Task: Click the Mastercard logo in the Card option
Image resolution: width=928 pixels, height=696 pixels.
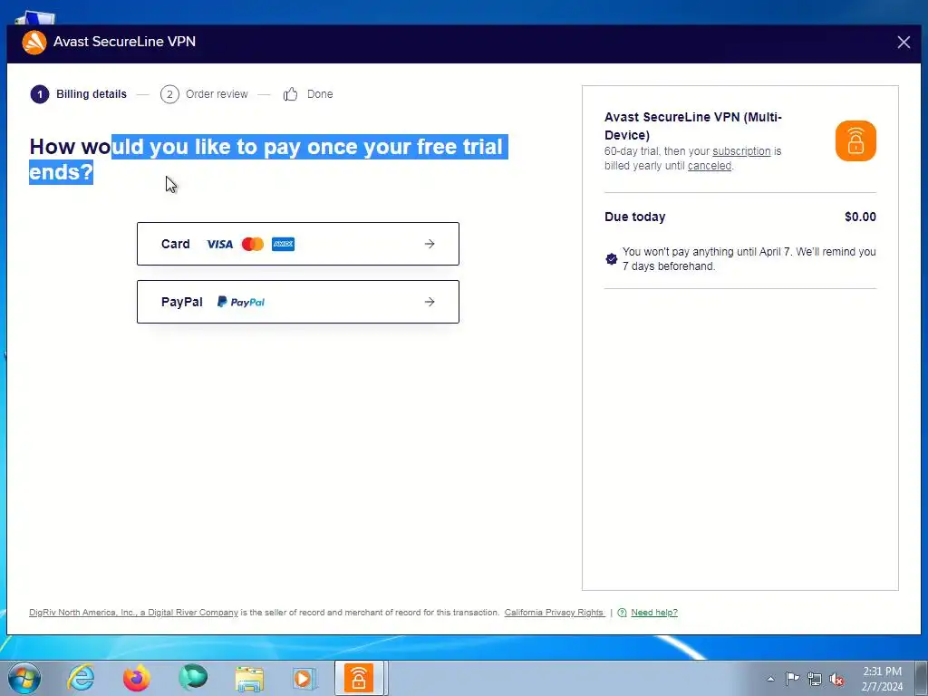Action: [253, 244]
